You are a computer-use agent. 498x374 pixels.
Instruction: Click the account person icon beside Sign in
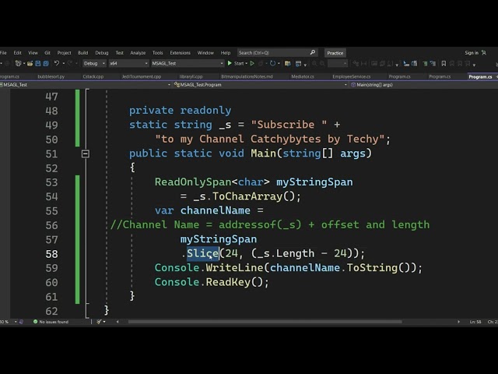484,53
